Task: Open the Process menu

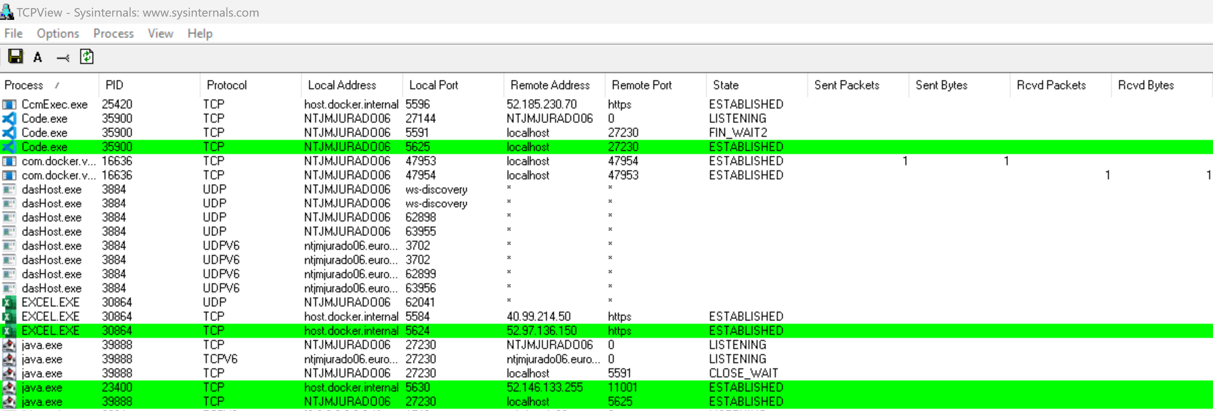Action: coord(113,34)
